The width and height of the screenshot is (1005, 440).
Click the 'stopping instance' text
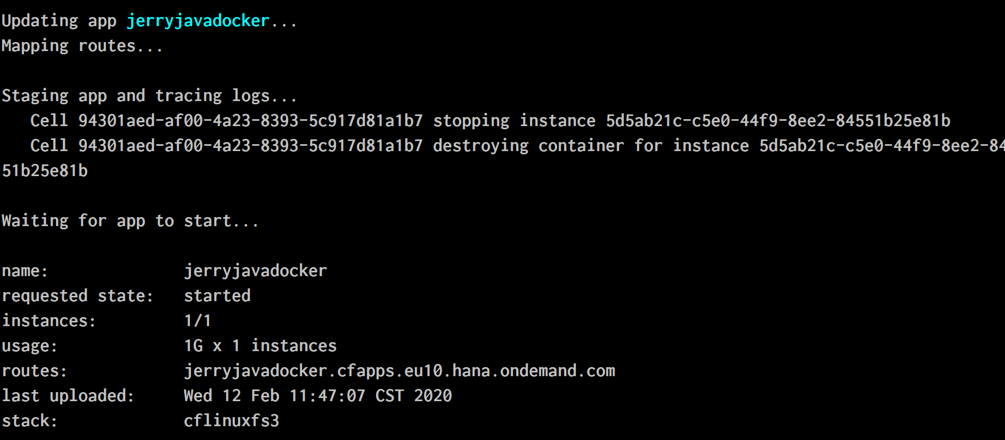click(514, 121)
